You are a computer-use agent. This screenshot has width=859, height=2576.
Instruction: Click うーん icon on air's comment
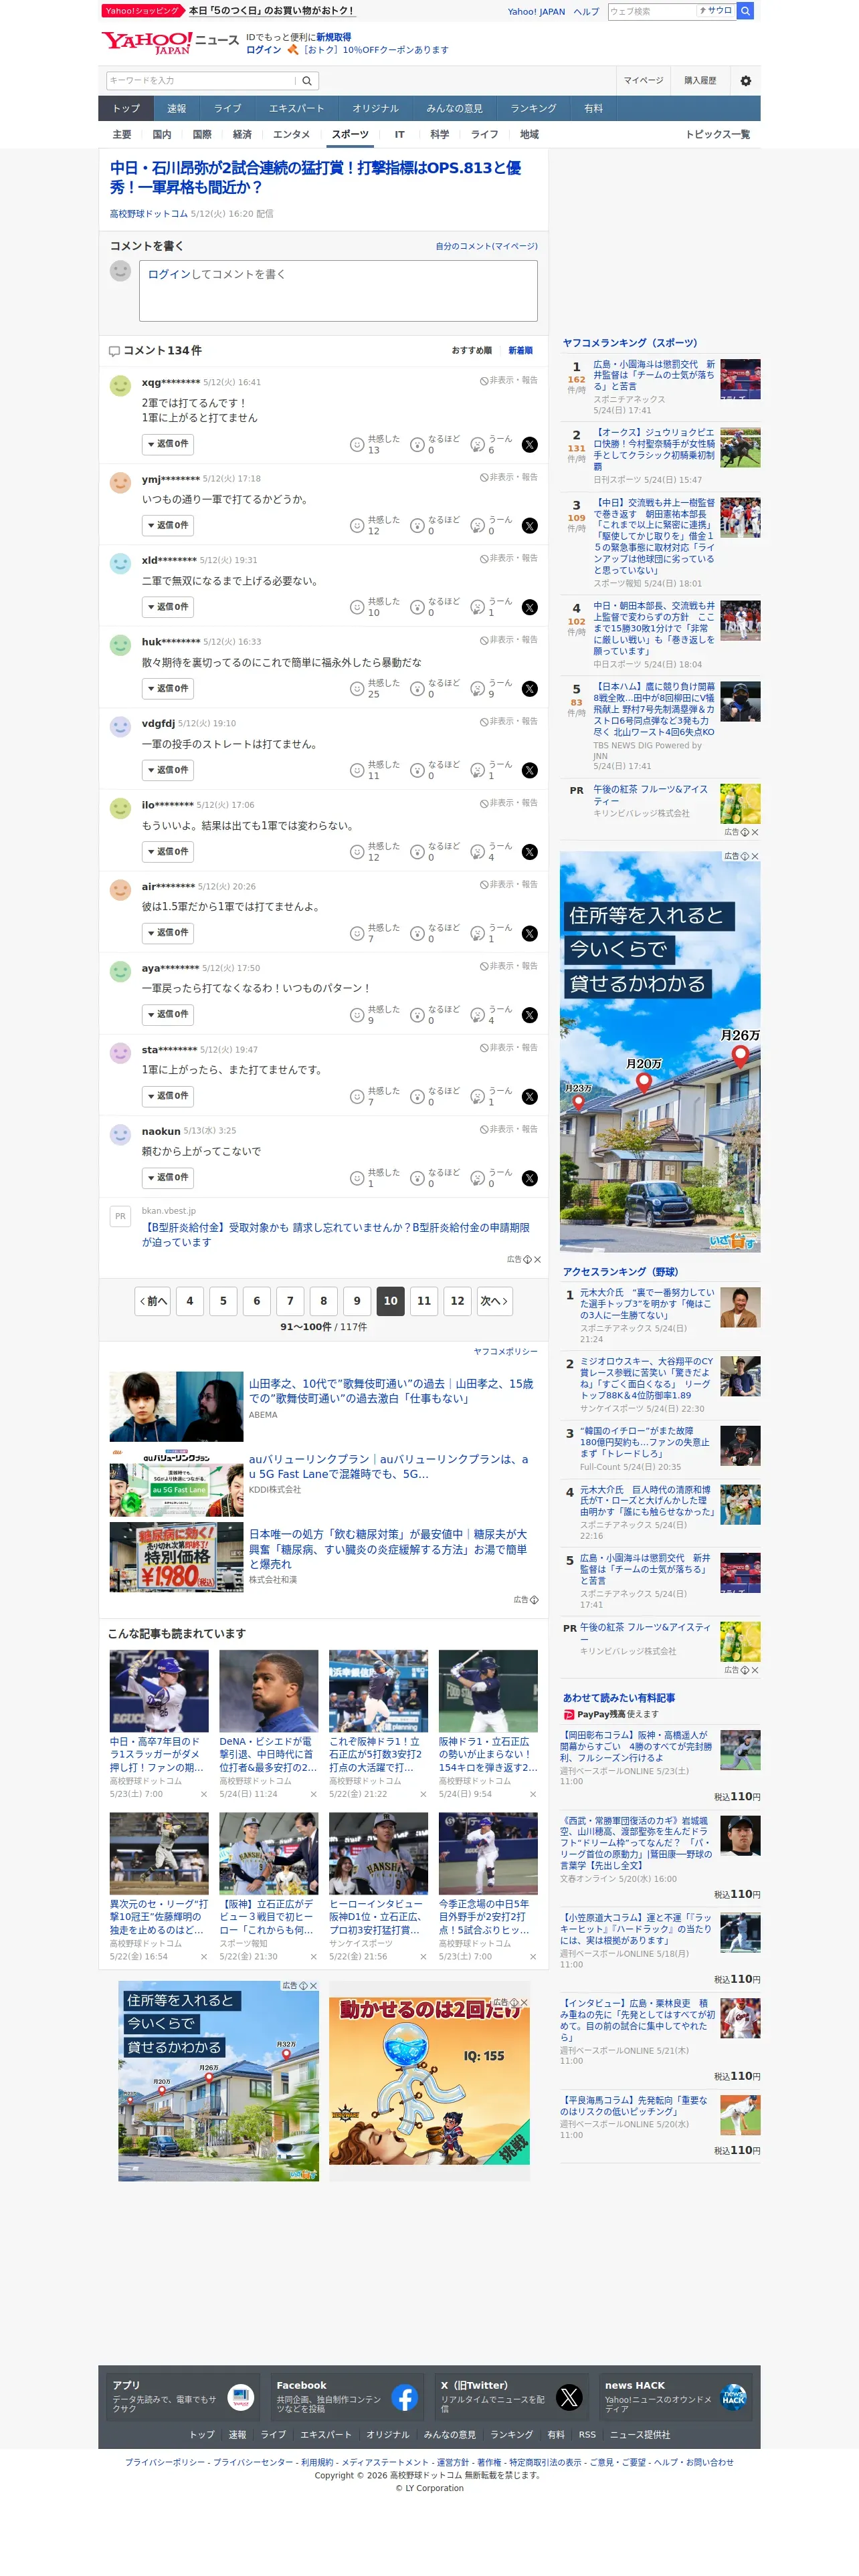478,934
